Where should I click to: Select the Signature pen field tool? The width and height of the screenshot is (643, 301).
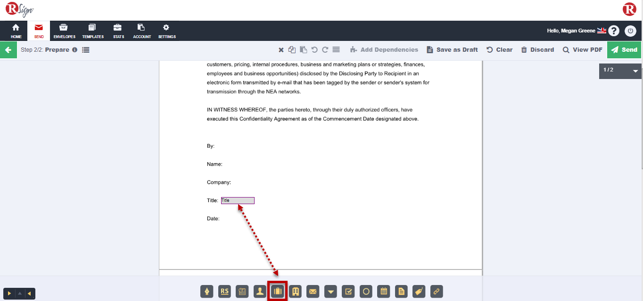click(207, 292)
